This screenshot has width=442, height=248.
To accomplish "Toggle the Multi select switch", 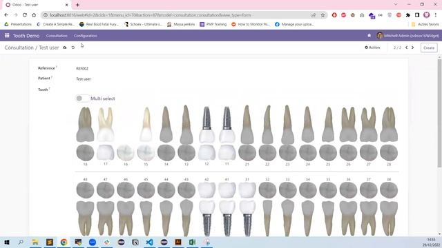I will [x=82, y=99].
